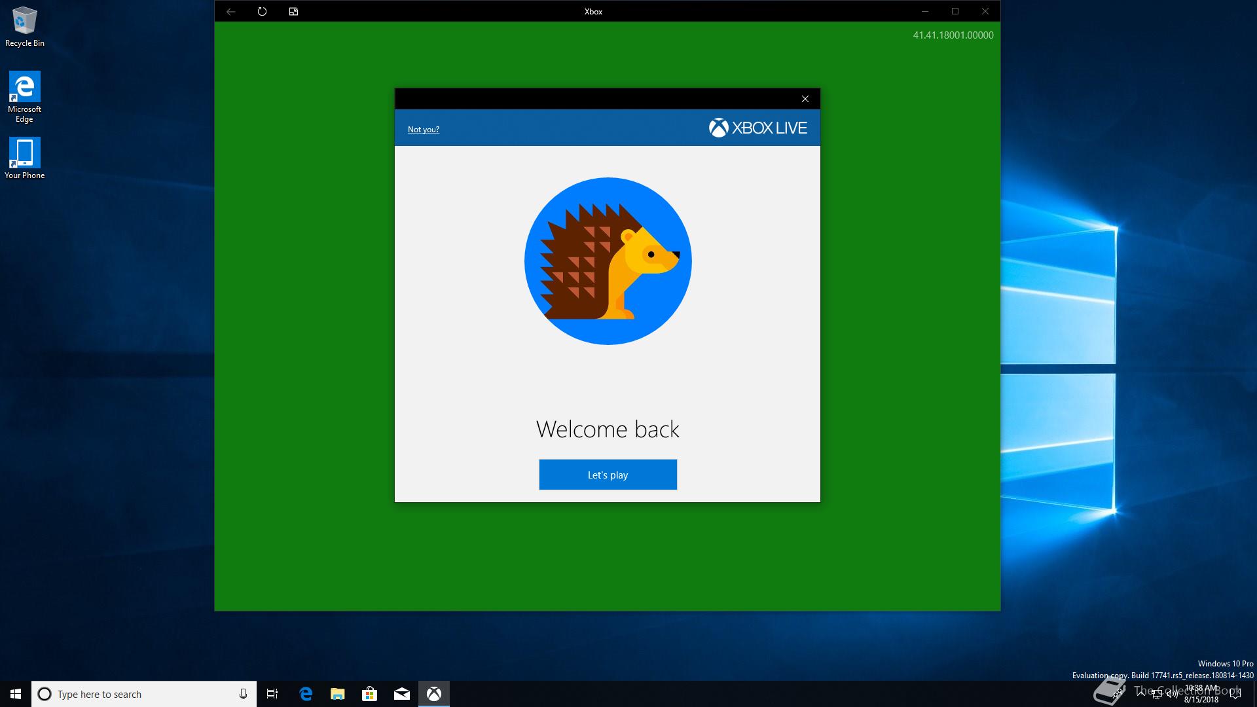
Task: Open Microsoft Store from the taskbar
Action: 370,694
